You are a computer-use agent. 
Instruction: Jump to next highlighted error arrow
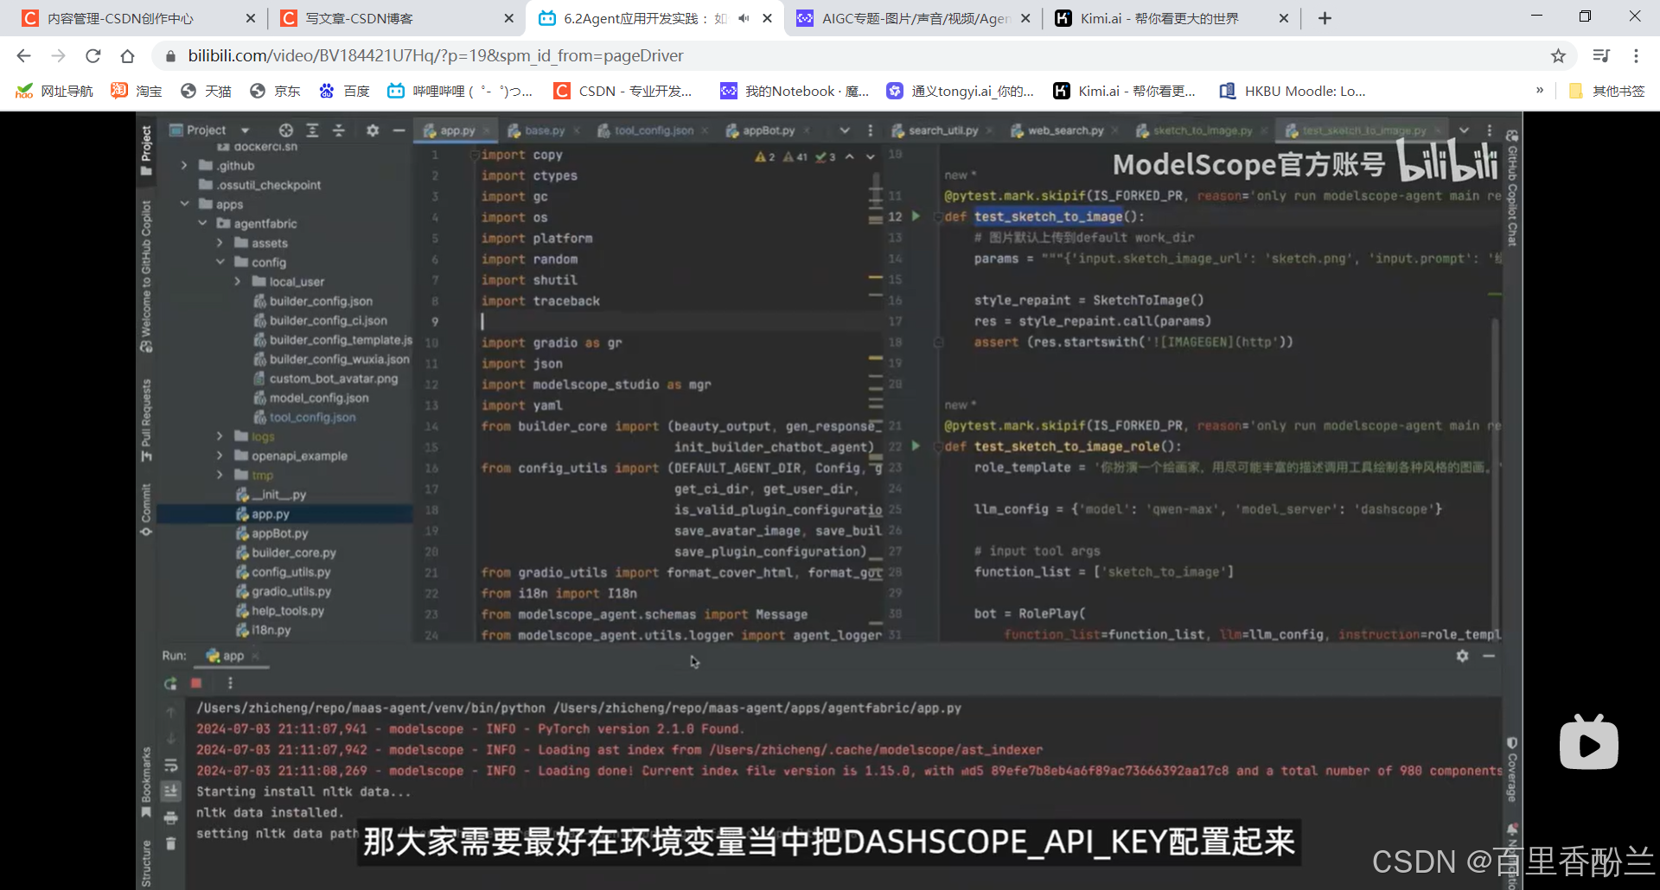(x=871, y=156)
